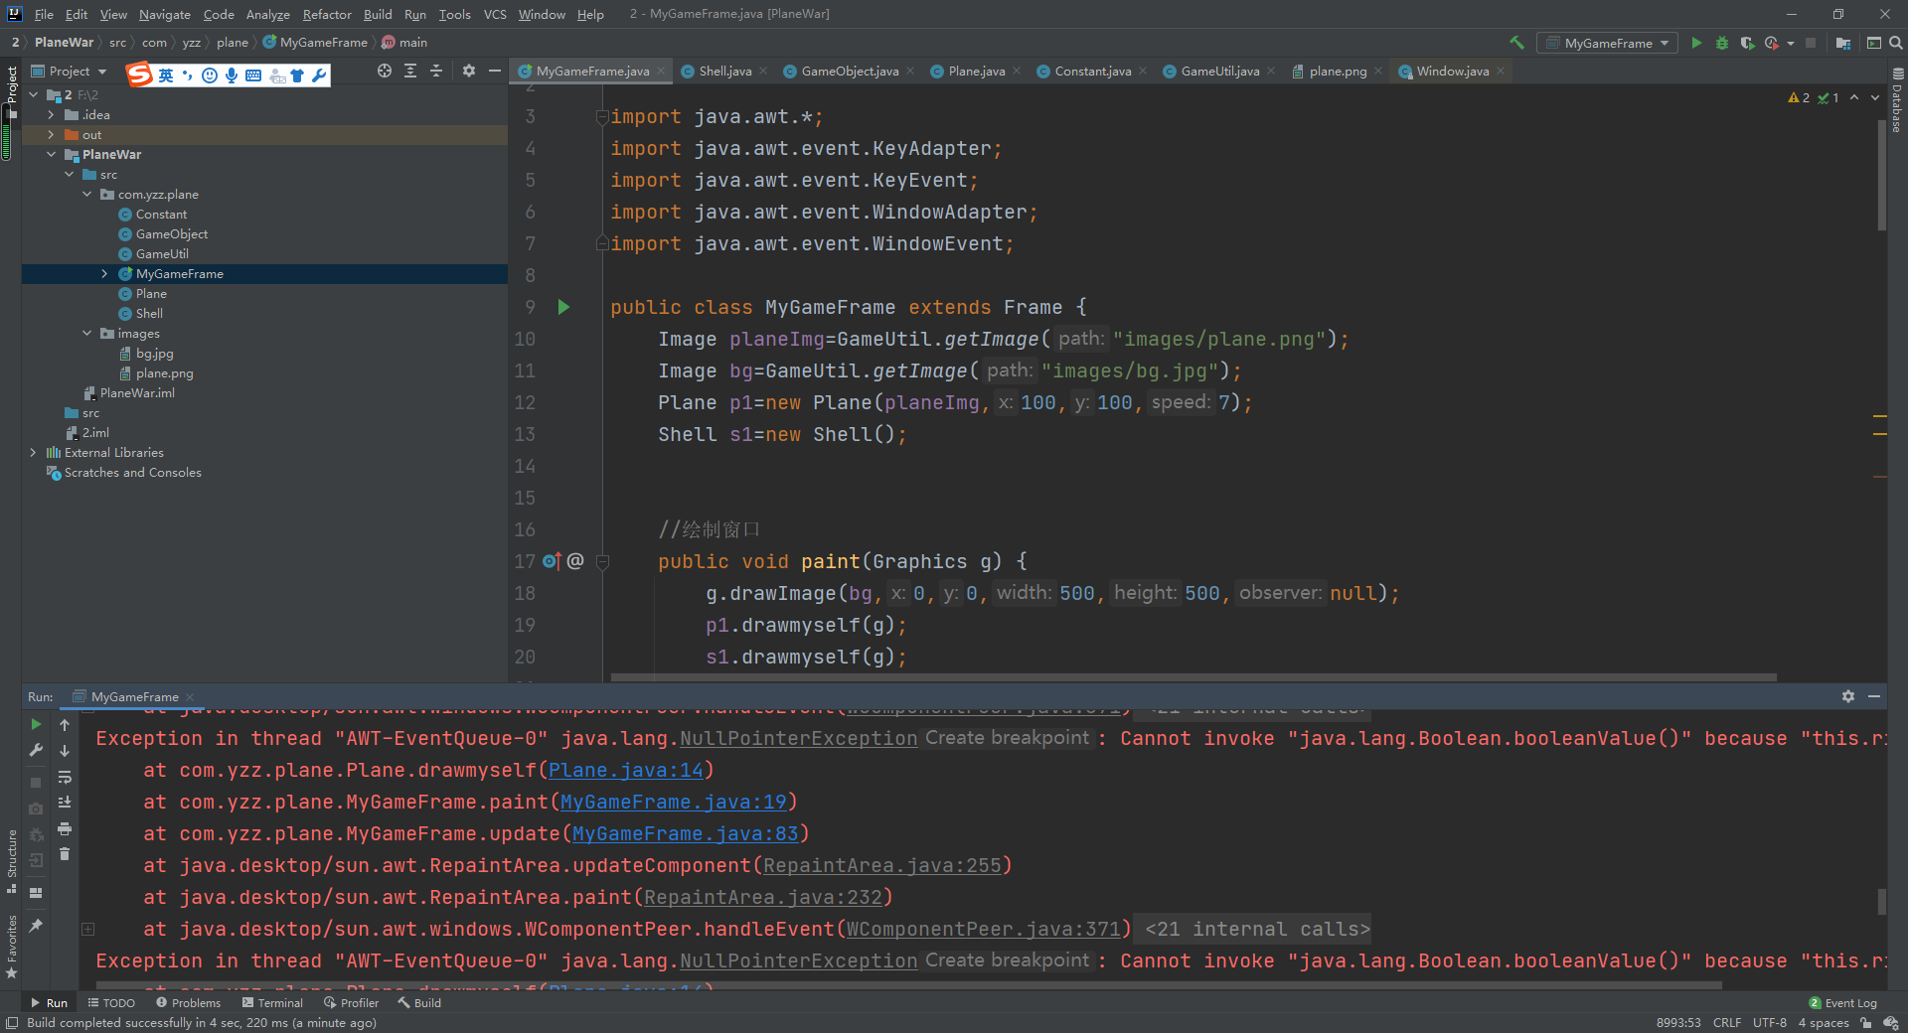Collapse images folder in tree

[x=86, y=333]
